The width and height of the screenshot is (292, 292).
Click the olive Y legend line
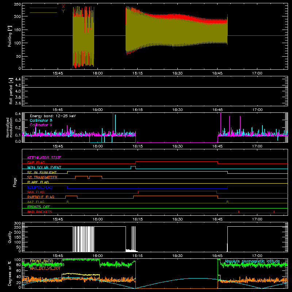tap(43, 12)
